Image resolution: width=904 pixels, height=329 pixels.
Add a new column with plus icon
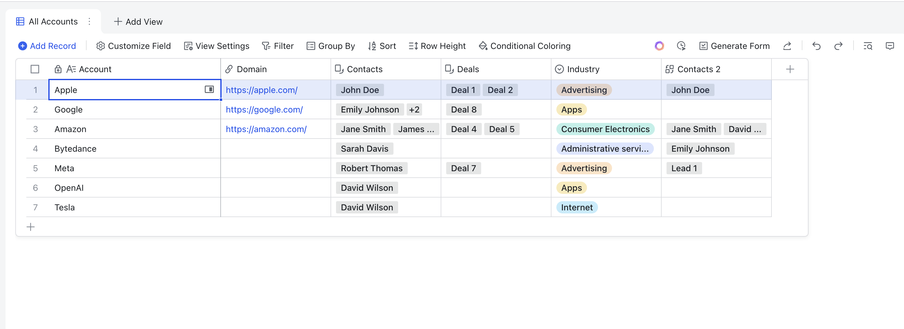pyautogui.click(x=790, y=69)
